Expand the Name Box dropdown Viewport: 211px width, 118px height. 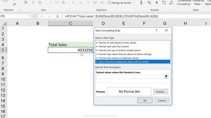29,16
